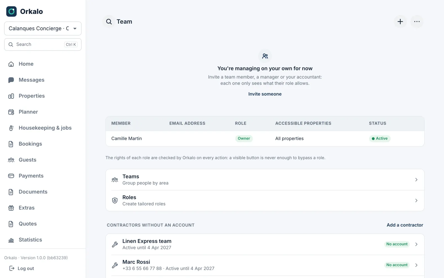Click the plus add member button

click(400, 22)
